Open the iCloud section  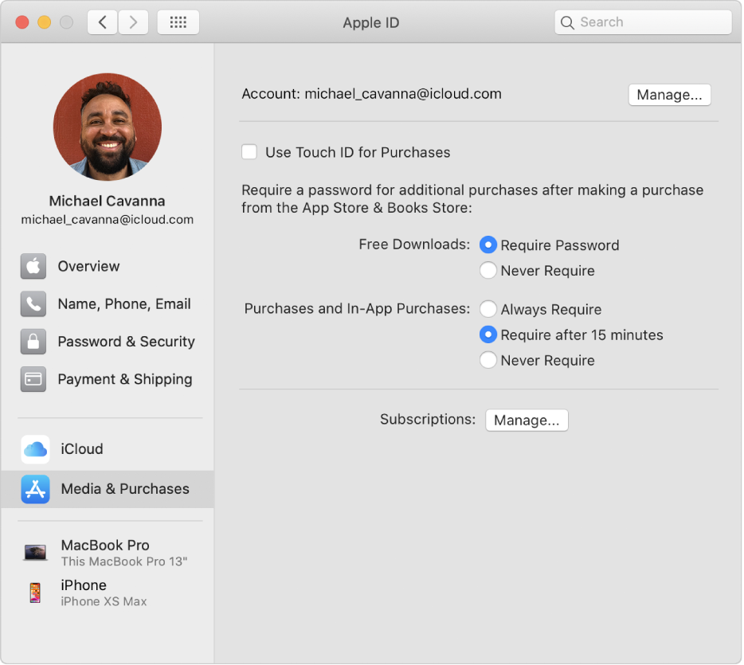(x=108, y=448)
